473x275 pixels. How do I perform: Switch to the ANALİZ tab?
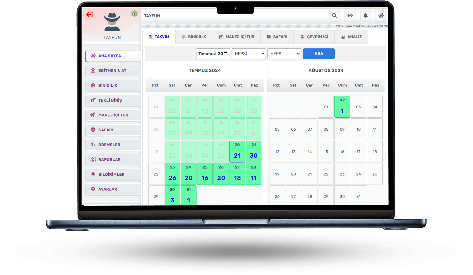pos(351,37)
